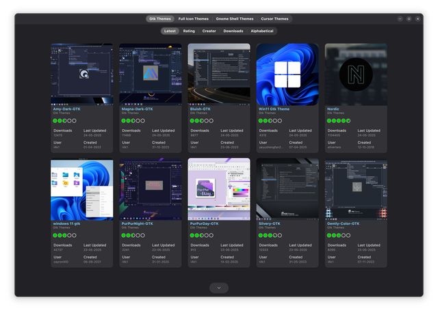Click the created date 07-11-2022
This screenshot has height=313, width=438.
(366, 262)
